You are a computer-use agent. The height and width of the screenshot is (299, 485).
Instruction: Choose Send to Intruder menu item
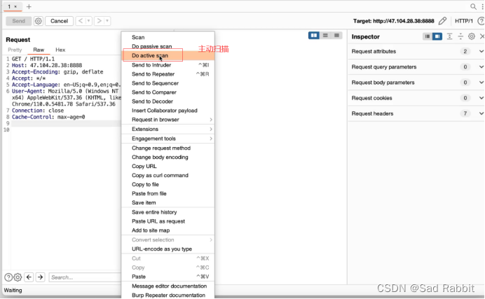coord(168,65)
